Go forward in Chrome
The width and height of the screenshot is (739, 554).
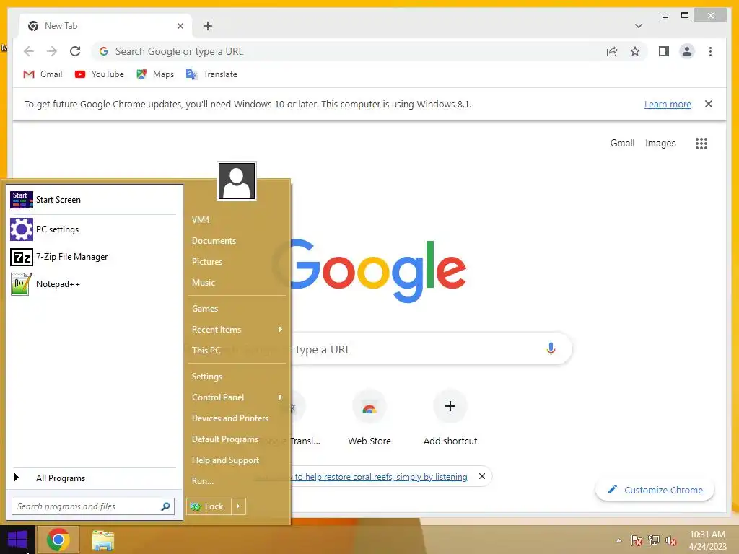pos(52,51)
